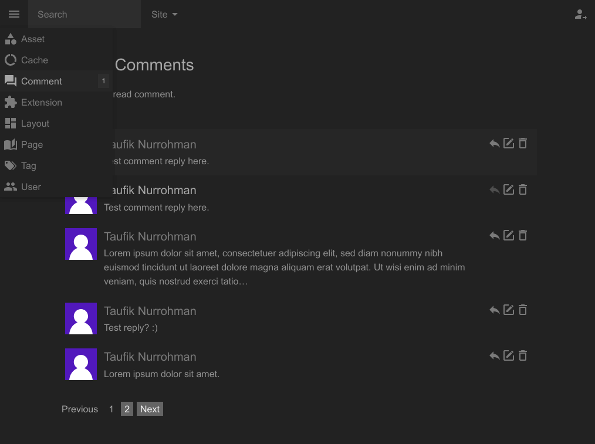Click the Tag icon in menu
This screenshot has height=444, width=595.
tap(11, 166)
